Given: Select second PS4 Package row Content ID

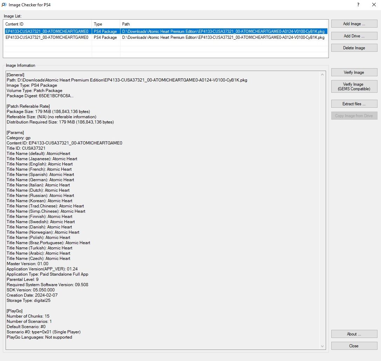Looking at the screenshot, I should coord(47,37).
